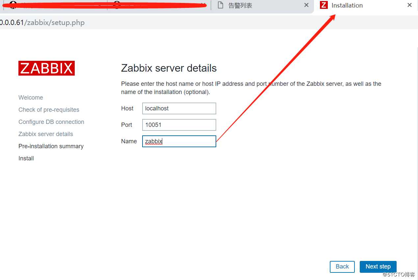Click the Host label
The image size is (418, 280).
click(x=127, y=108)
